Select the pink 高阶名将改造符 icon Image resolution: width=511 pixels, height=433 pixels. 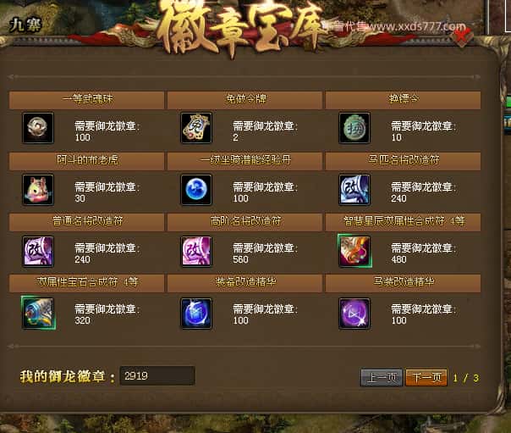pos(196,251)
